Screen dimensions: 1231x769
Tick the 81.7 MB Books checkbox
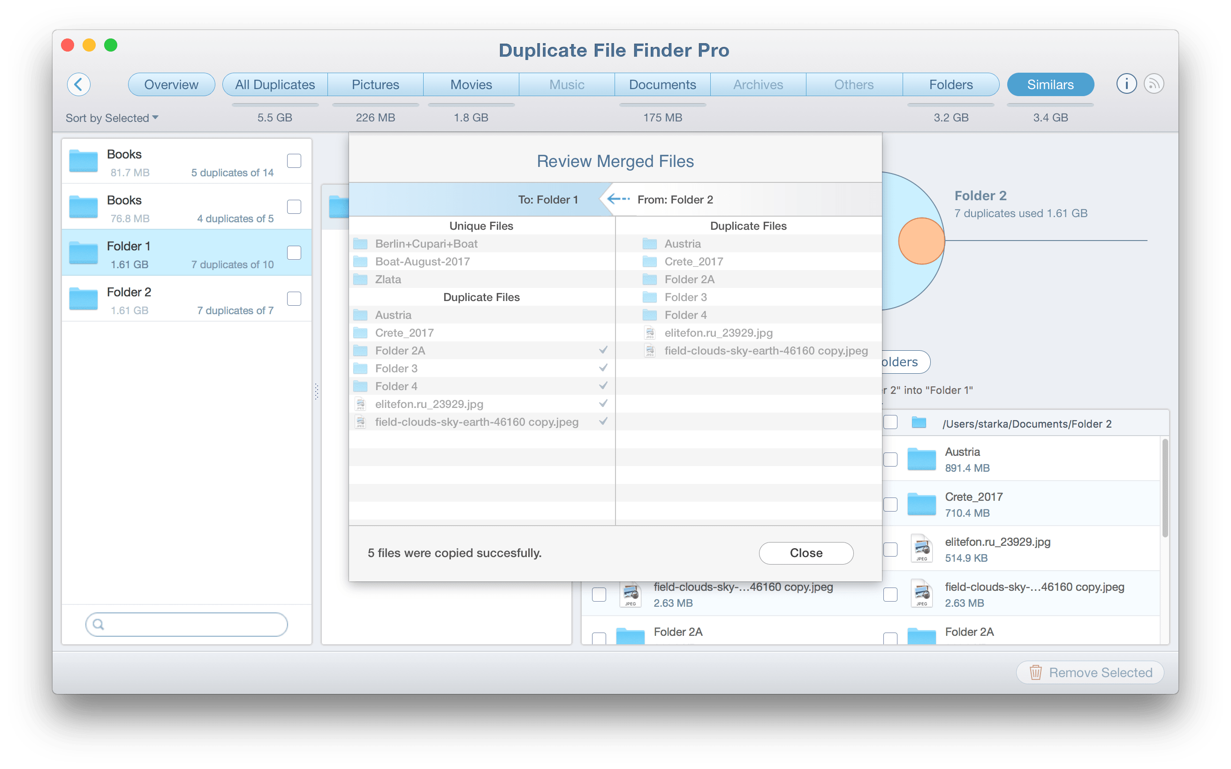point(294,161)
